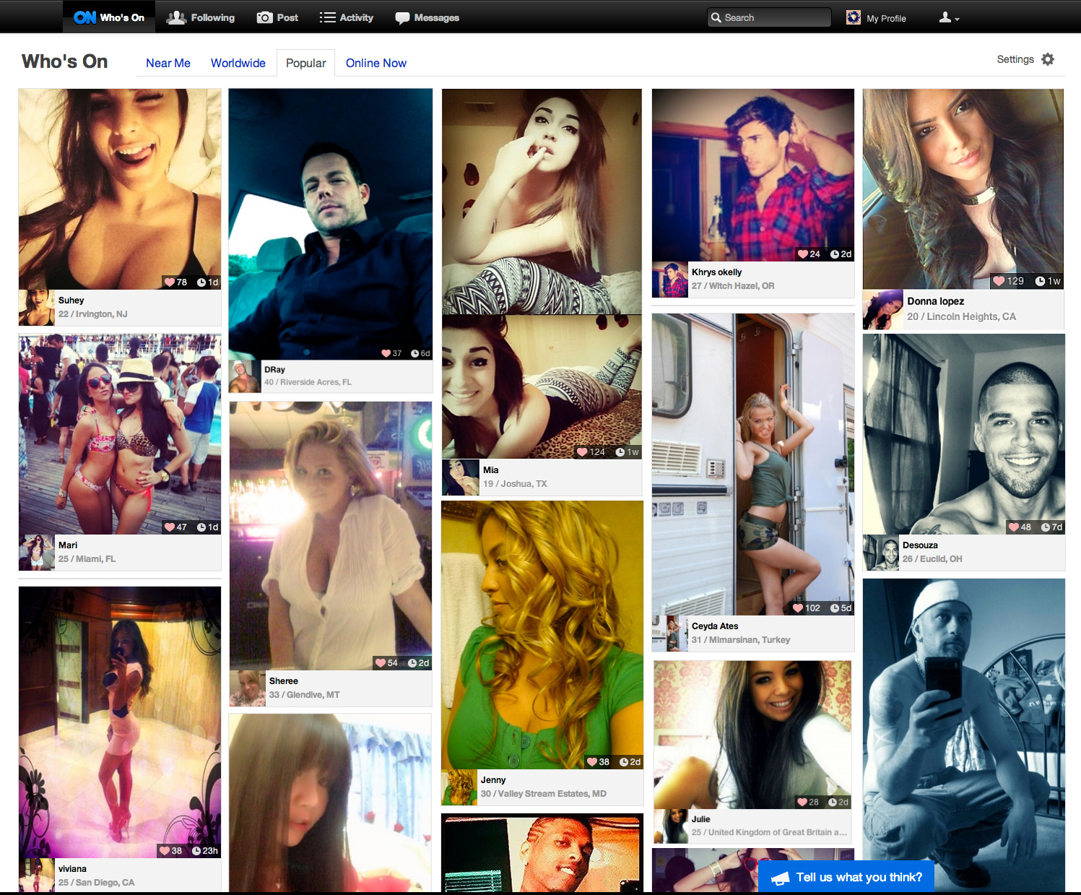Click the clock icon on Sheree's photo
This screenshot has width=1081, height=895.
coord(412,663)
